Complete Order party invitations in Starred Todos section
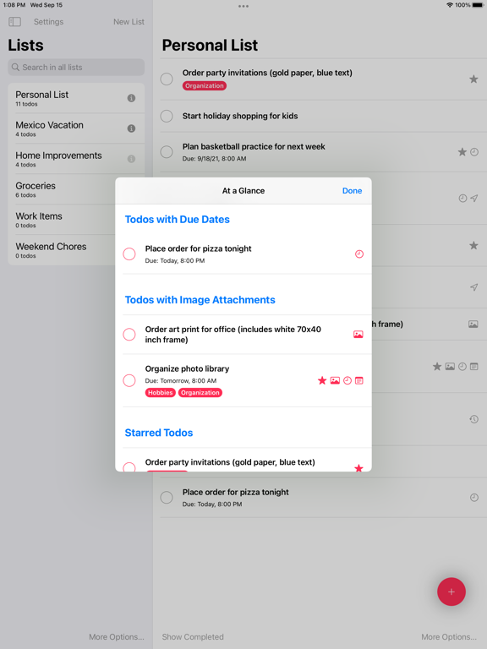The width and height of the screenshot is (487, 649). pyautogui.click(x=129, y=467)
